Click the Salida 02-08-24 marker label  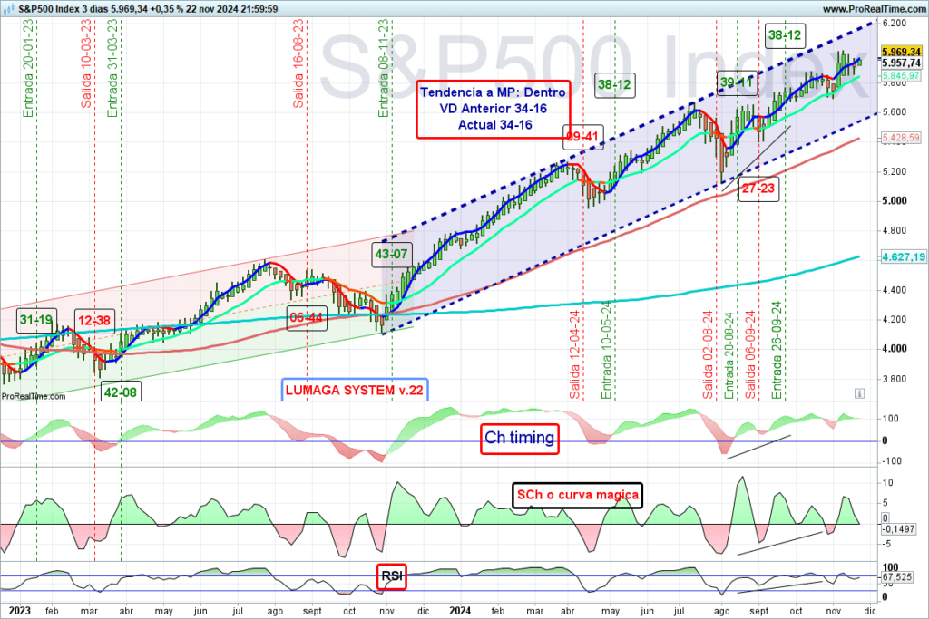click(708, 354)
